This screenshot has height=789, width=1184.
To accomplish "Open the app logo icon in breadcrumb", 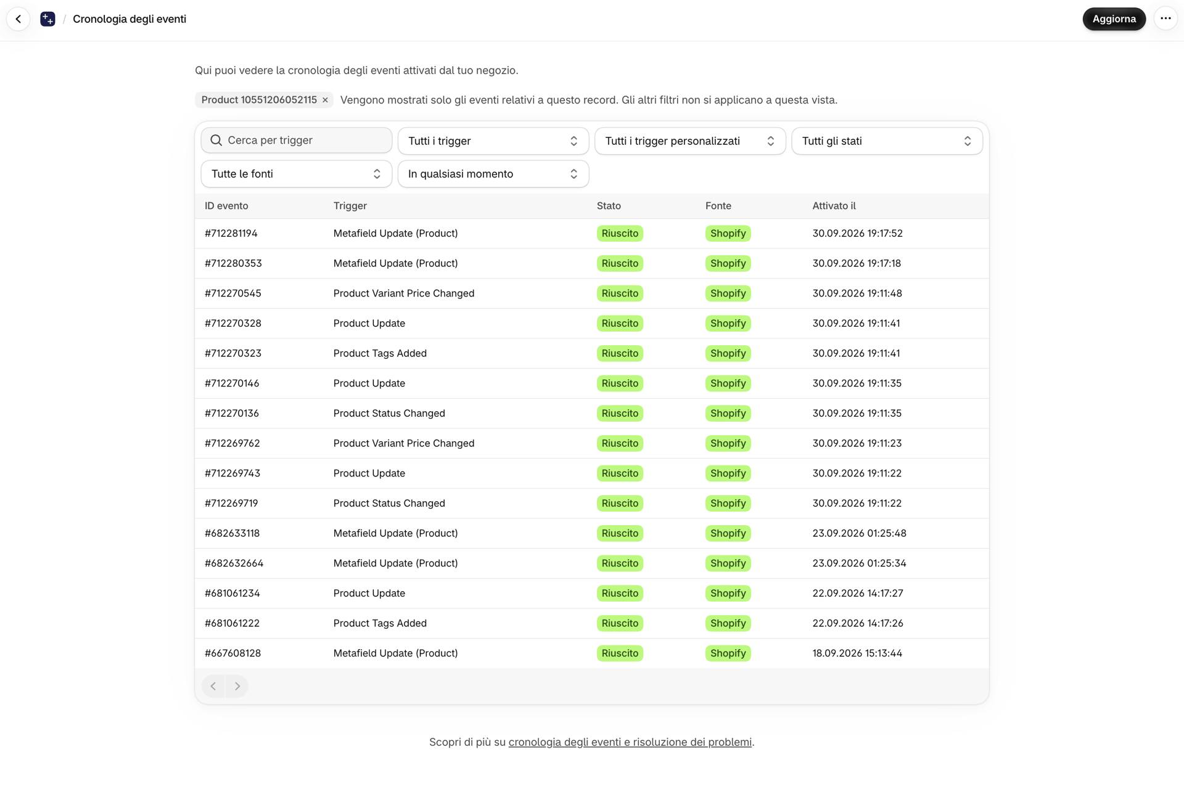I will [x=47, y=19].
